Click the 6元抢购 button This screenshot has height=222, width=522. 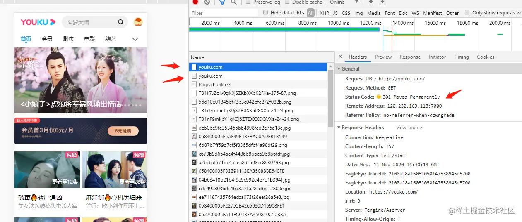(x=123, y=131)
